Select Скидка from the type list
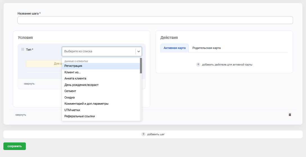 [69, 97]
